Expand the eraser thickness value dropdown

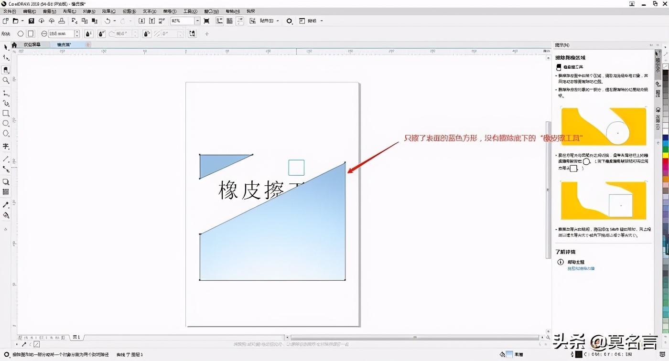77,33
